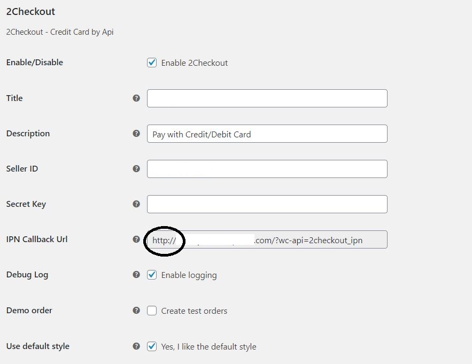Focus the Secret Key input field

pyautogui.click(x=267, y=204)
